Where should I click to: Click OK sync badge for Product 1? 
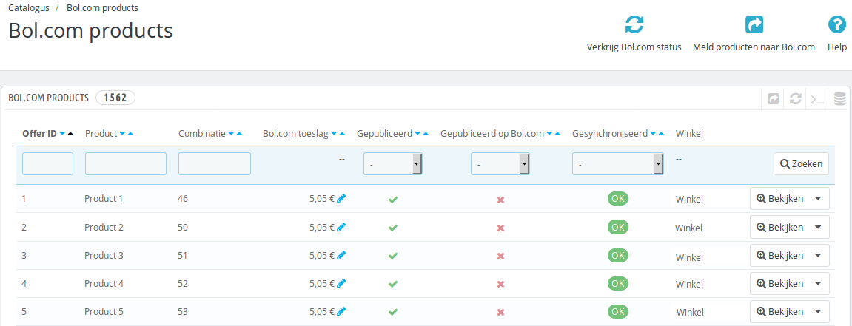618,199
